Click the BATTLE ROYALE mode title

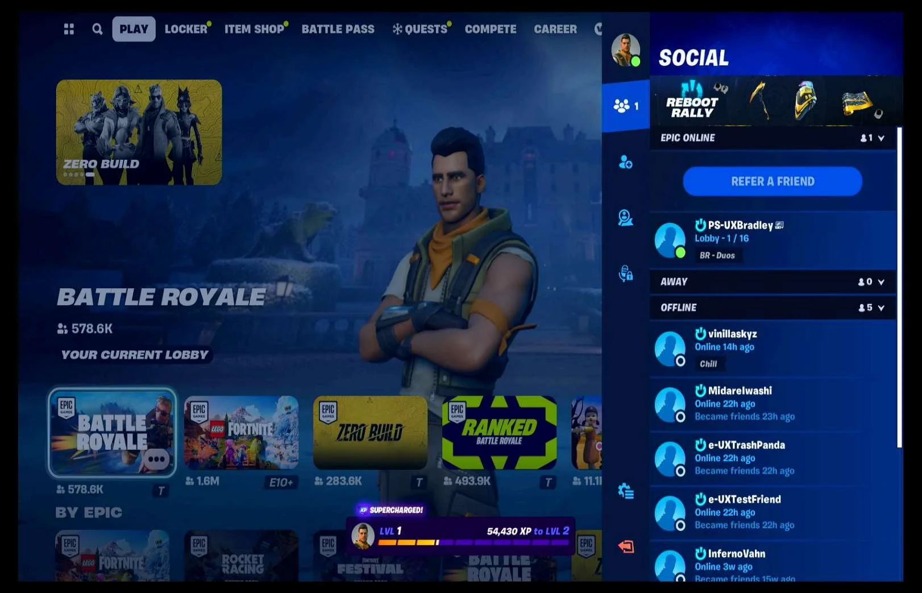point(161,297)
